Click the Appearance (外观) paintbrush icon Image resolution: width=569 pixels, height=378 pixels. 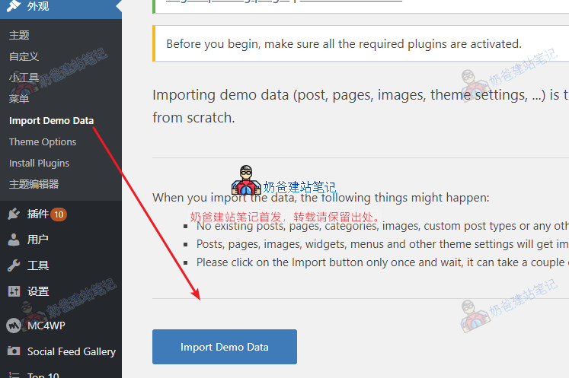click(x=14, y=8)
